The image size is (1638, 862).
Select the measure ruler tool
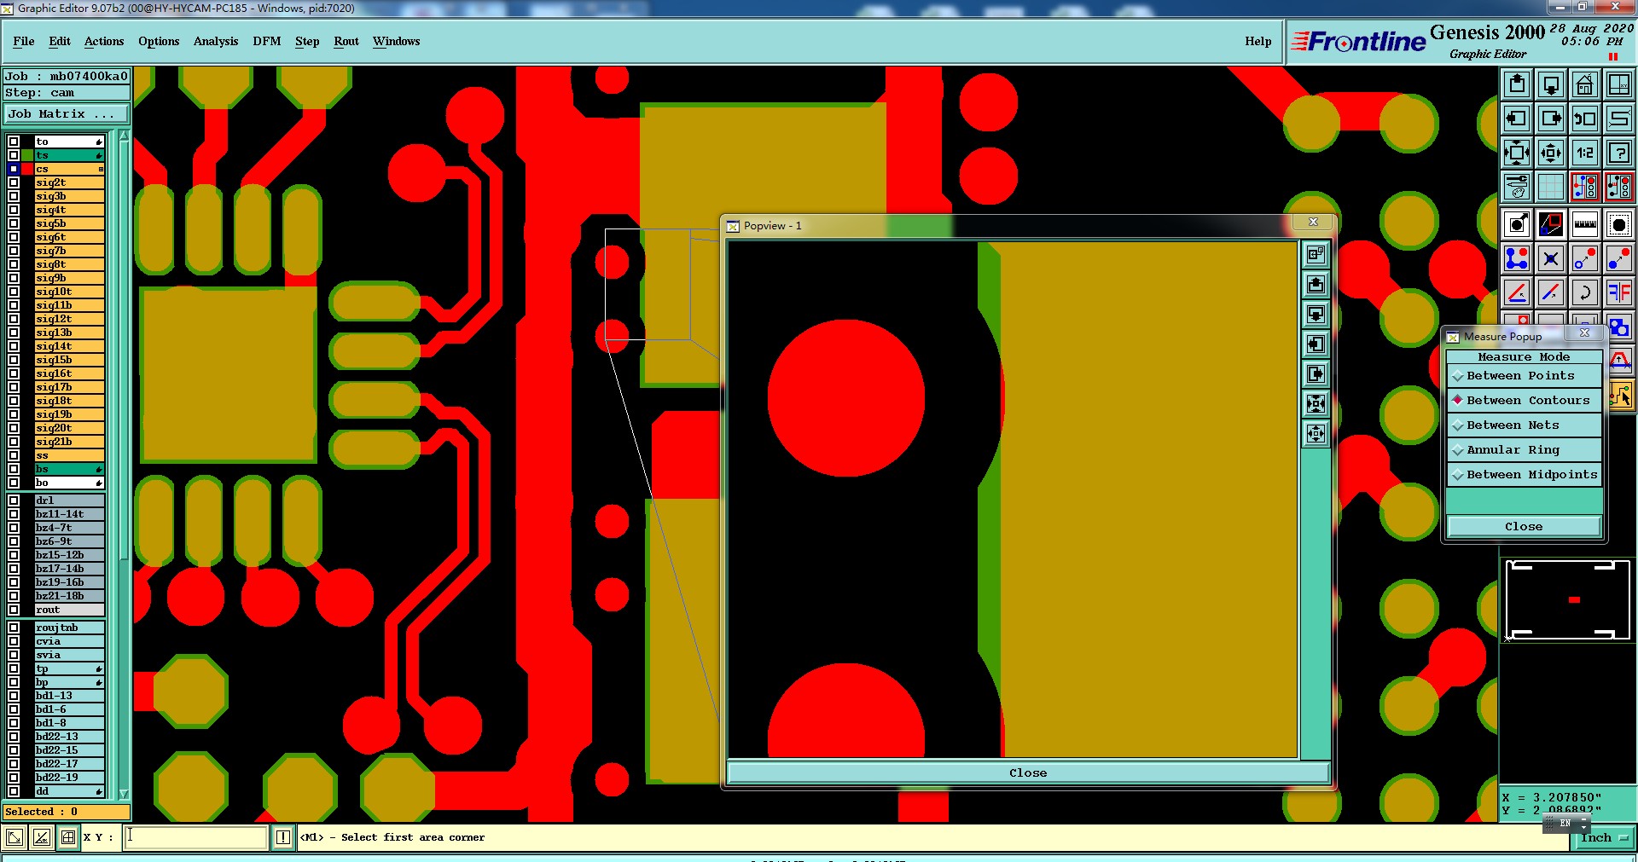(x=1584, y=224)
